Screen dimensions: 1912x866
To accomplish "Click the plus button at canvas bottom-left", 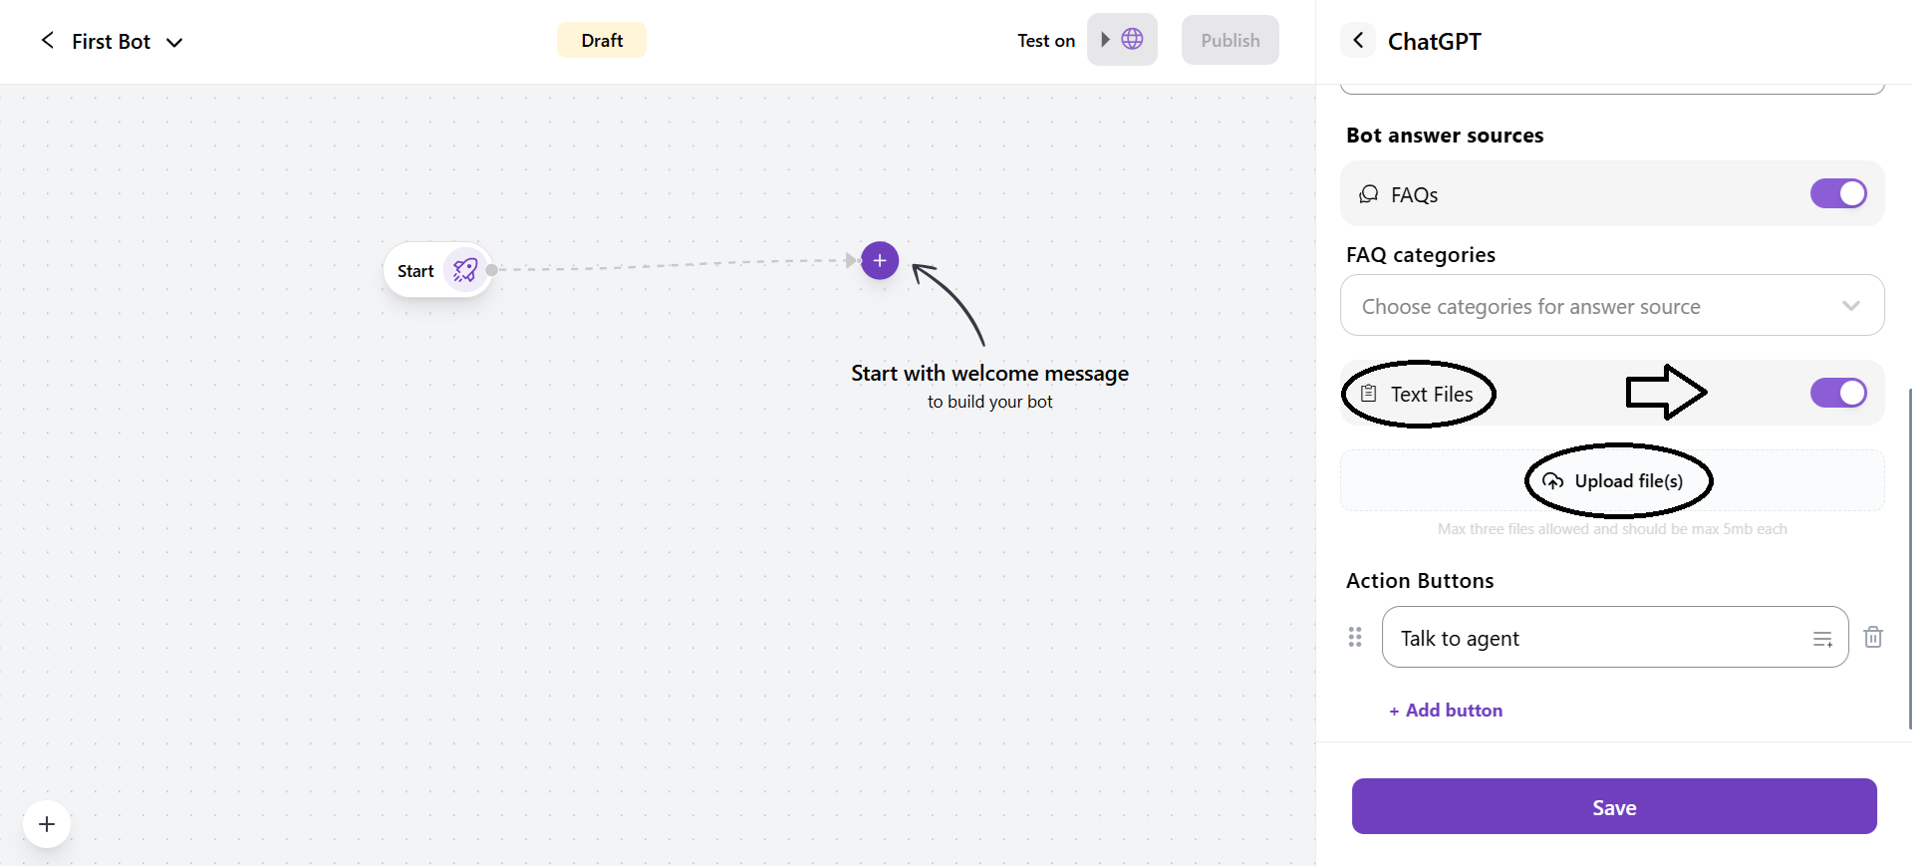I will (x=47, y=824).
